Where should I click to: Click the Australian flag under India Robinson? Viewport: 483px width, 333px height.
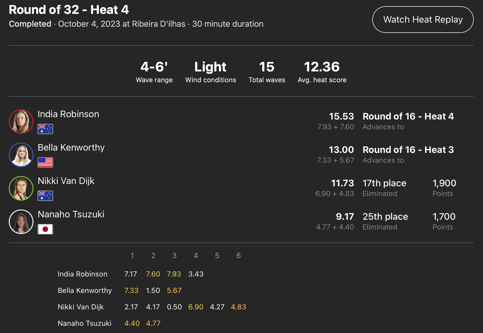pyautogui.click(x=45, y=129)
